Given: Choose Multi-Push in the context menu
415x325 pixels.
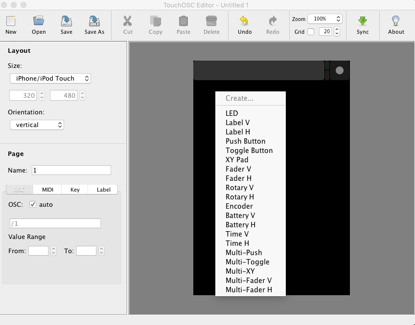Looking at the screenshot, I should 251,252.
